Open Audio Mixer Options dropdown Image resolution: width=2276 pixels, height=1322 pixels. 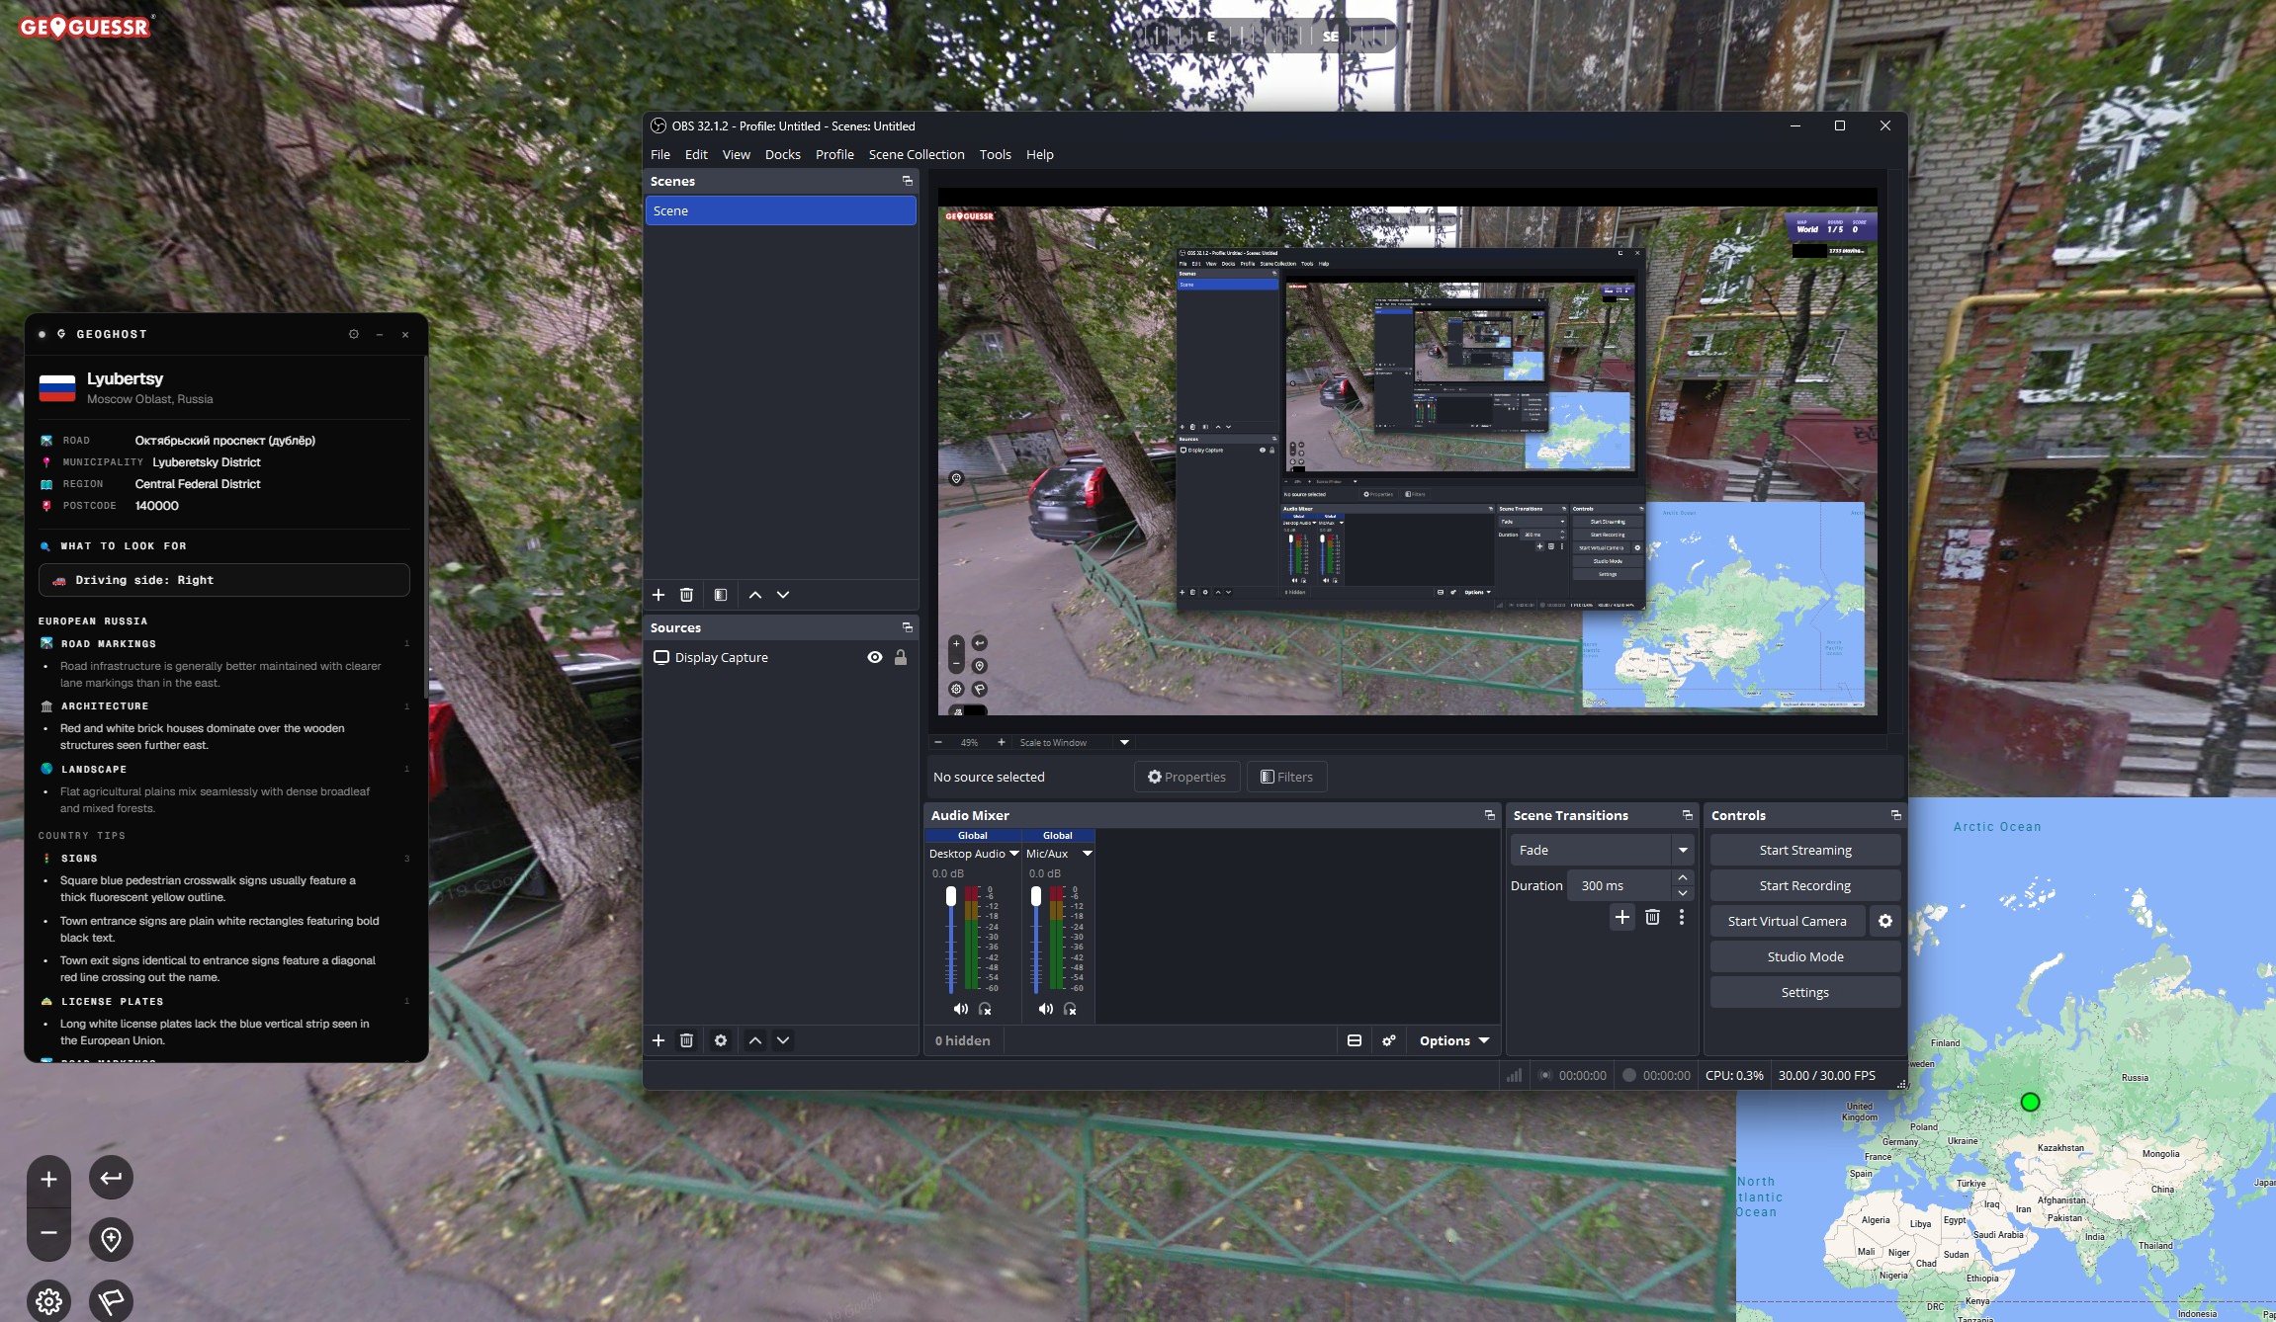(1453, 1040)
